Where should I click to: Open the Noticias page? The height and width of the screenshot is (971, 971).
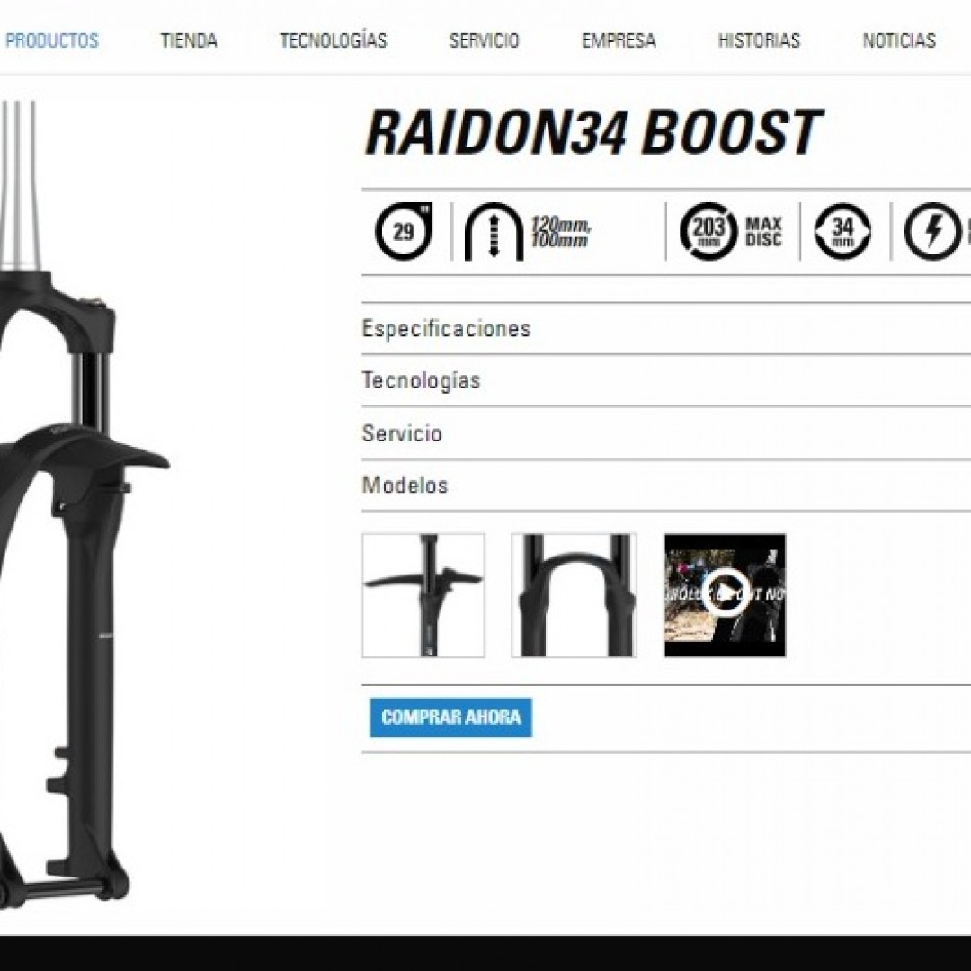point(899,40)
